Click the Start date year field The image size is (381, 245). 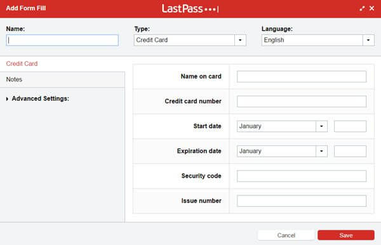[350, 126]
